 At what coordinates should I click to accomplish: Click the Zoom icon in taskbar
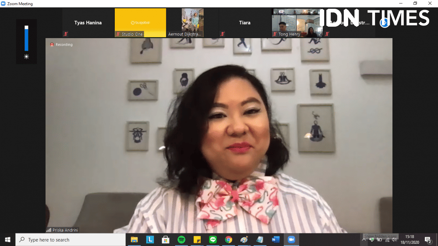(291, 239)
